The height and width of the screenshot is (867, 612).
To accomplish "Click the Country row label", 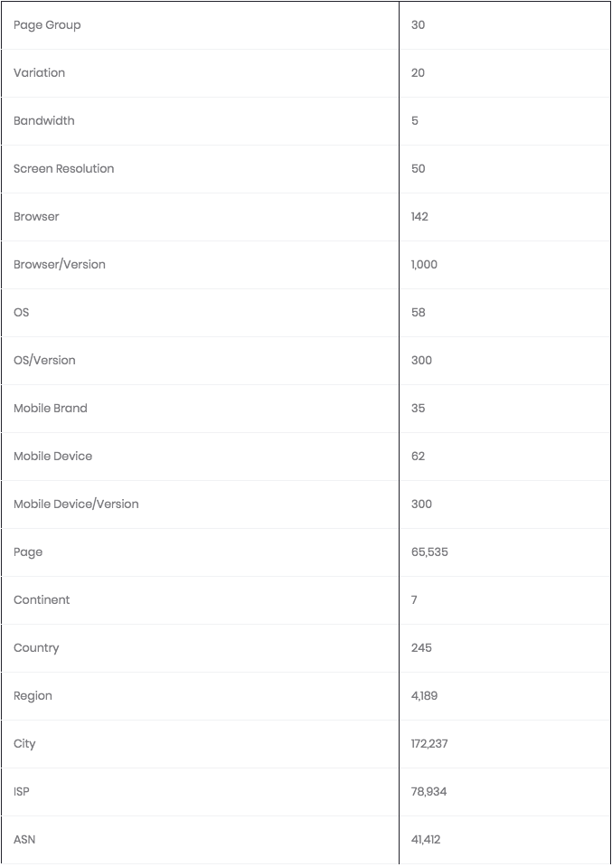I will pyautogui.click(x=36, y=648).
